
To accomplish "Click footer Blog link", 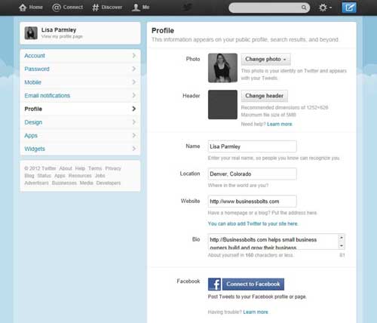I will point(29,176).
